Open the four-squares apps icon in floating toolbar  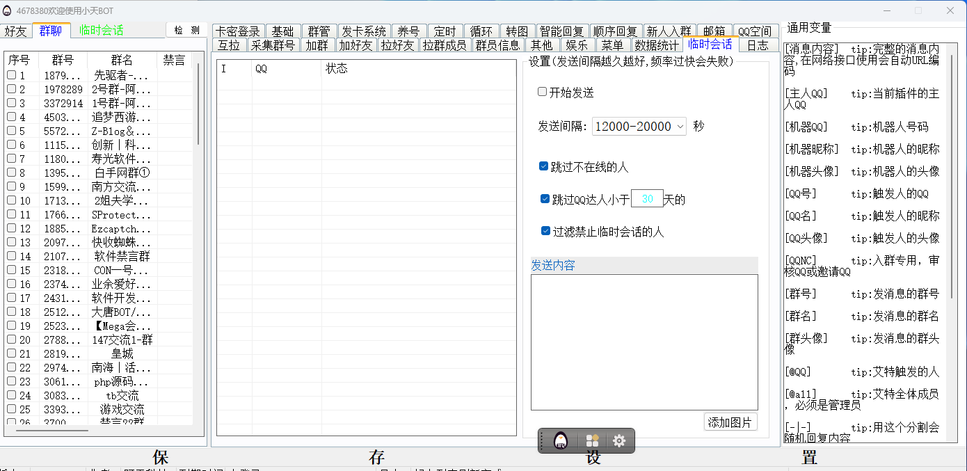(592, 440)
